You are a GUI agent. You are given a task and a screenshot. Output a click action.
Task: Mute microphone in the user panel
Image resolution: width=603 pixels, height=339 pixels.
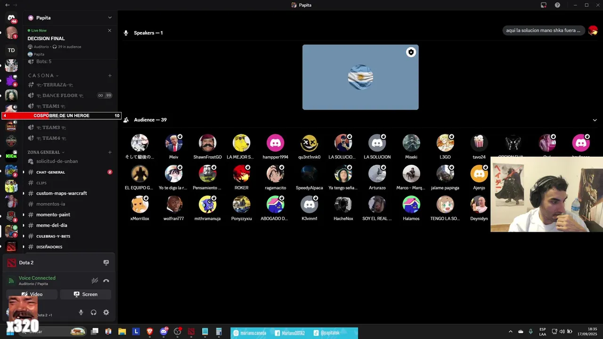81,312
